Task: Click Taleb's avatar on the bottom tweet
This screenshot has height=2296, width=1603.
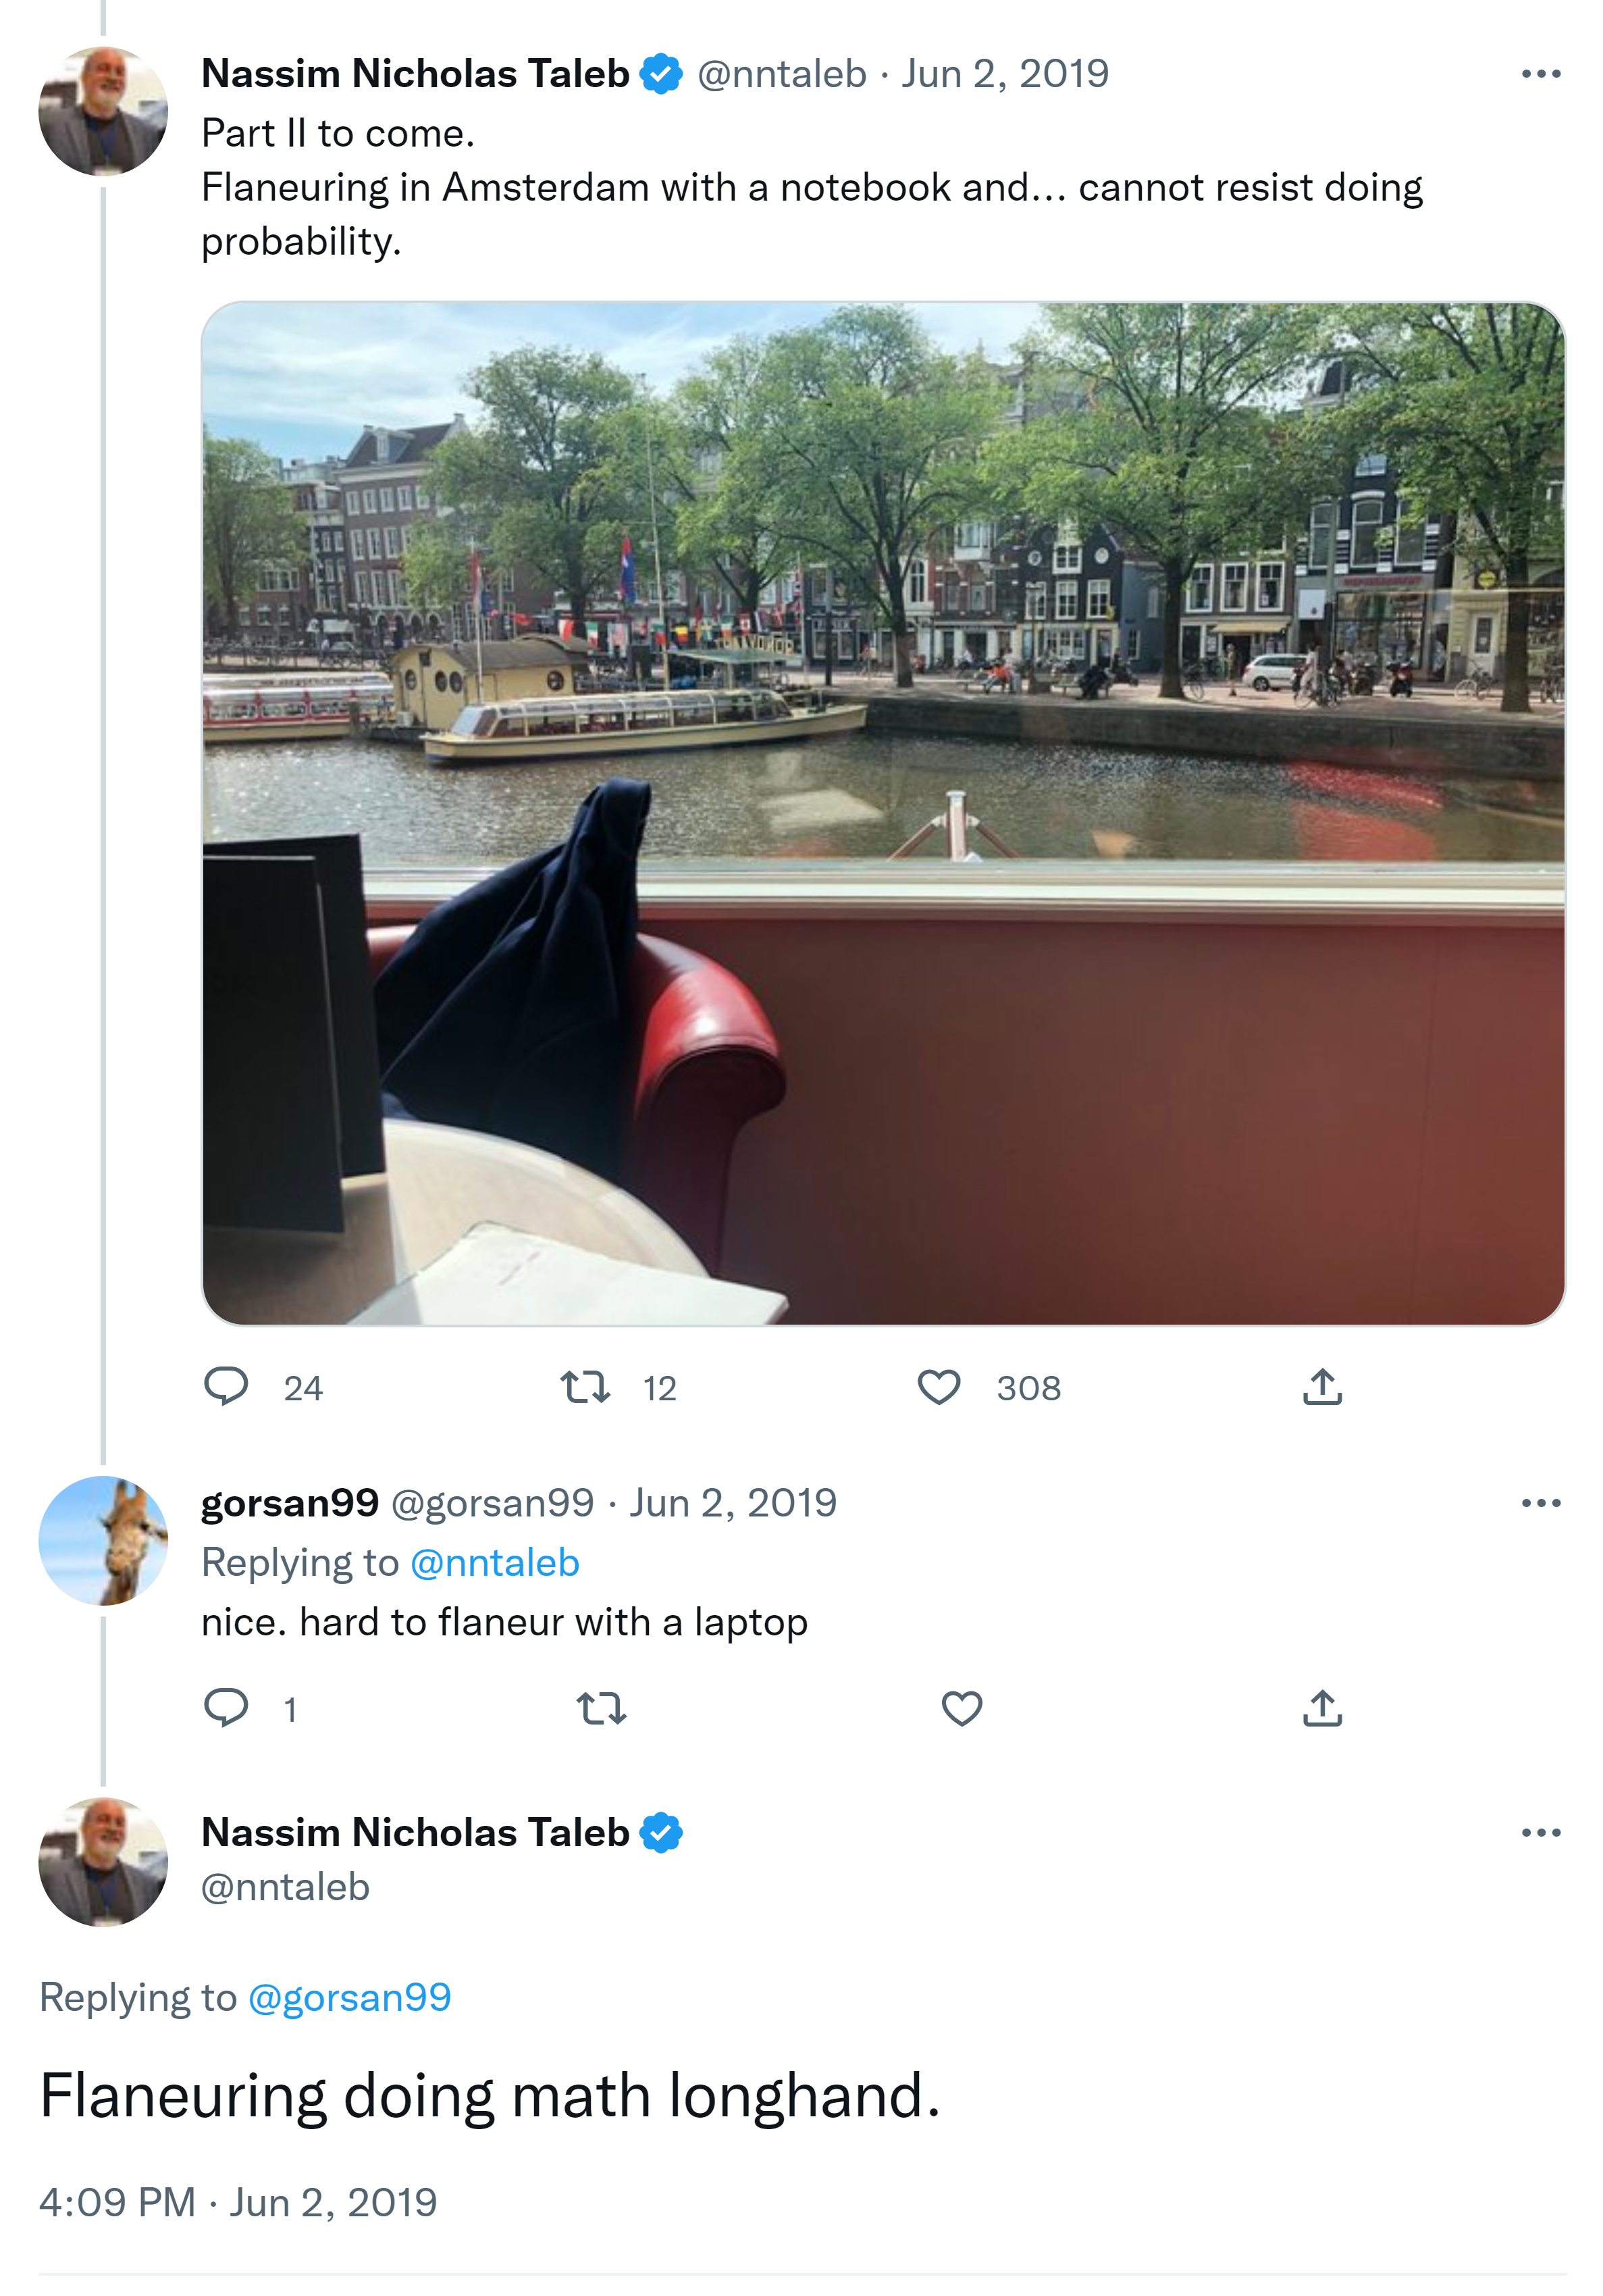Action: [x=103, y=1862]
